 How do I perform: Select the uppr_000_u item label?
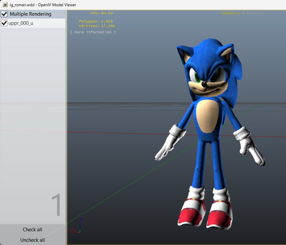(x=21, y=23)
